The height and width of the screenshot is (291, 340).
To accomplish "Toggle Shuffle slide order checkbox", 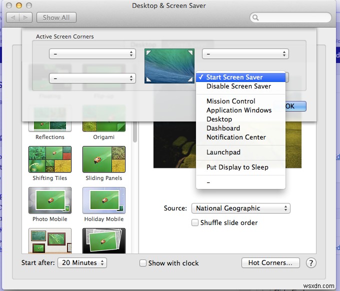I will click(194, 222).
